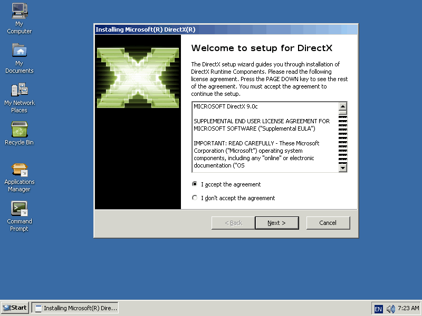Select the Recycle Bin icon
422x316 pixels.
20,133
